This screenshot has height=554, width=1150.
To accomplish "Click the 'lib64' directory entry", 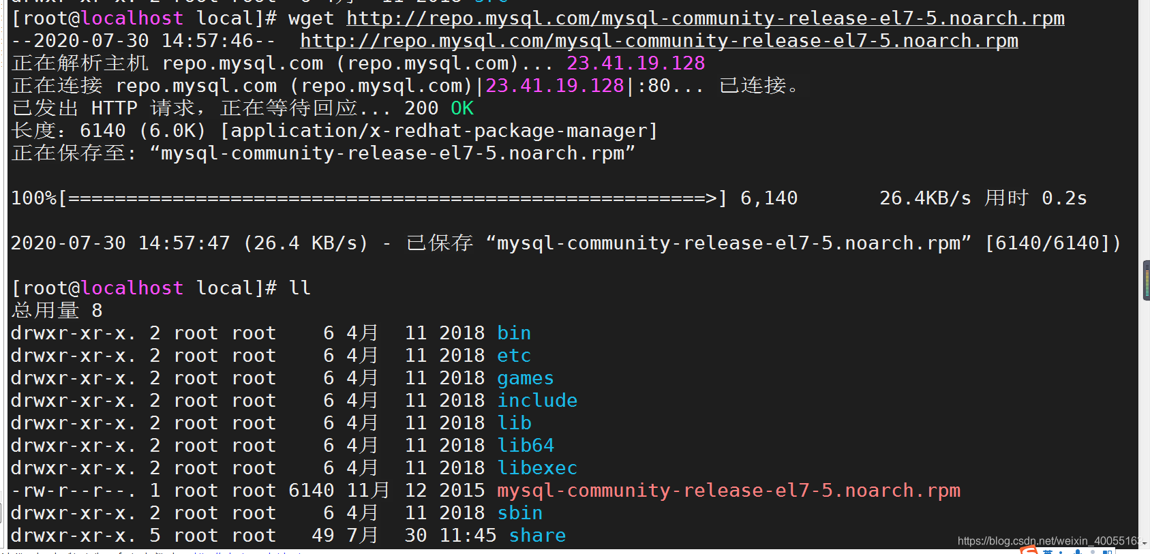I will (526, 446).
